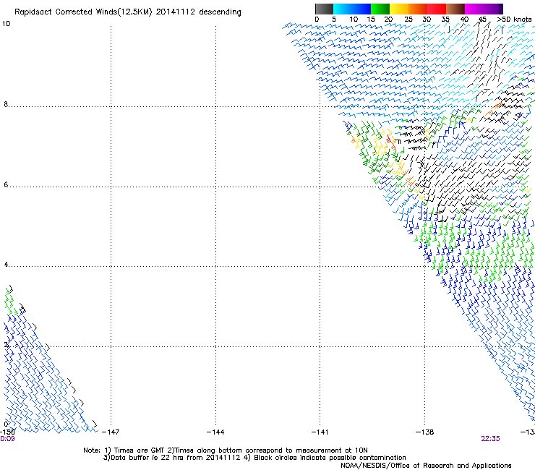
Task: Click the latitude label '4' on the left axis
Action: click(x=6, y=265)
